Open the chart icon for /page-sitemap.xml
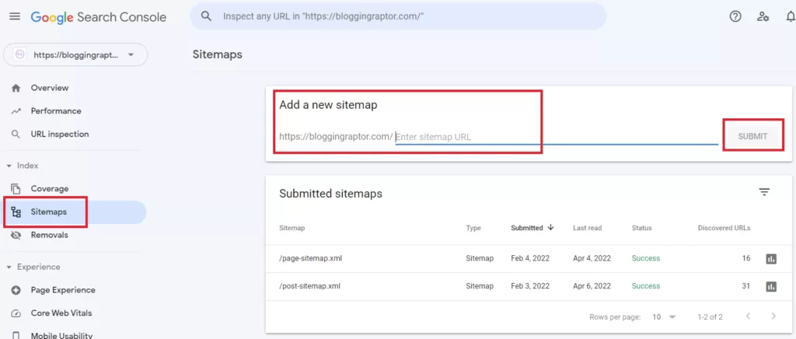Viewport: 796px width, 339px height. pos(771,259)
